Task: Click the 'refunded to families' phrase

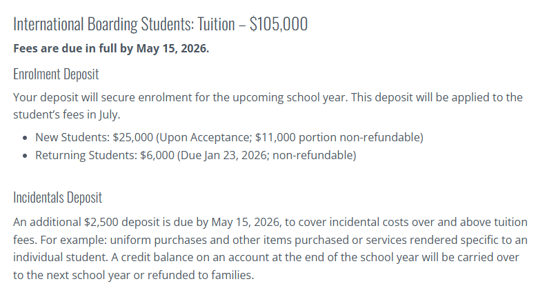Action: 199,275
